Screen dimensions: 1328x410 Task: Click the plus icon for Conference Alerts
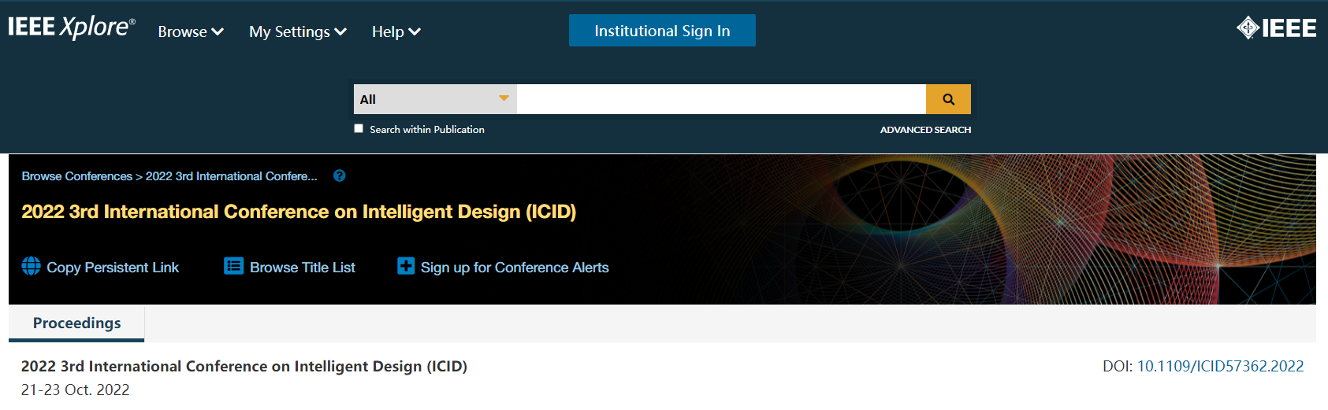pyautogui.click(x=406, y=266)
